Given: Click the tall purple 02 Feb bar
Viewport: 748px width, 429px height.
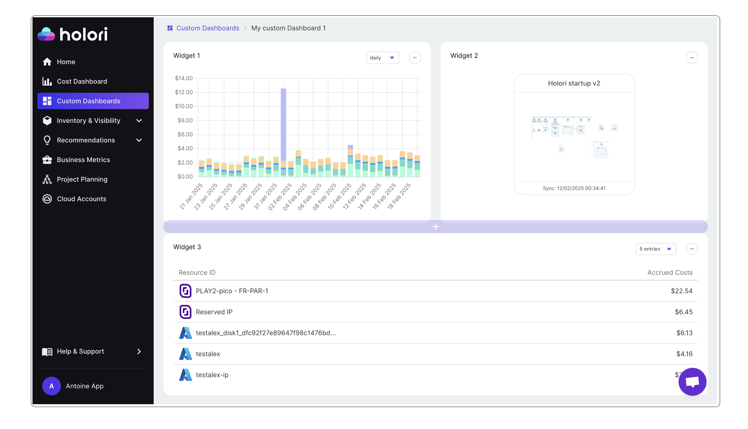Looking at the screenshot, I should point(283,125).
